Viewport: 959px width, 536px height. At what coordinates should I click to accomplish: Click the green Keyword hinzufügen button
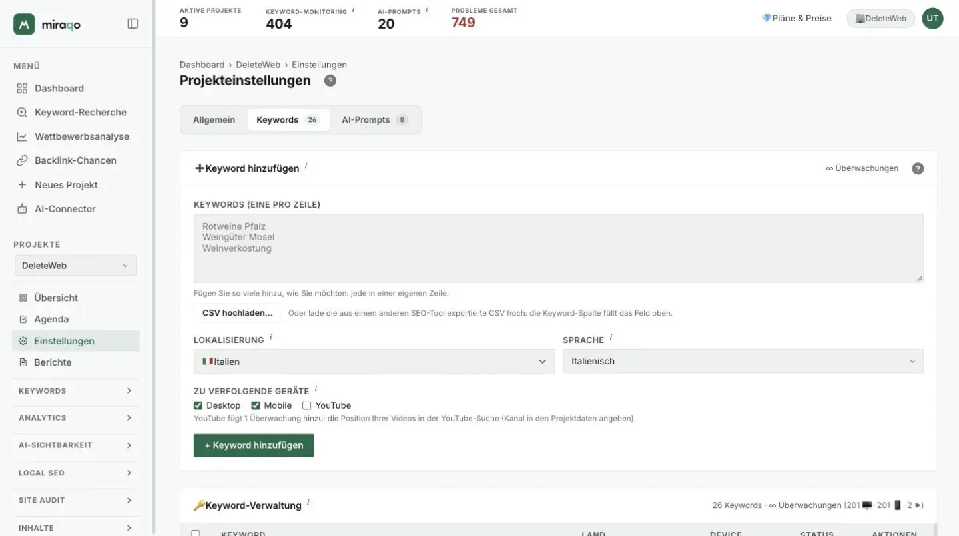(x=254, y=445)
